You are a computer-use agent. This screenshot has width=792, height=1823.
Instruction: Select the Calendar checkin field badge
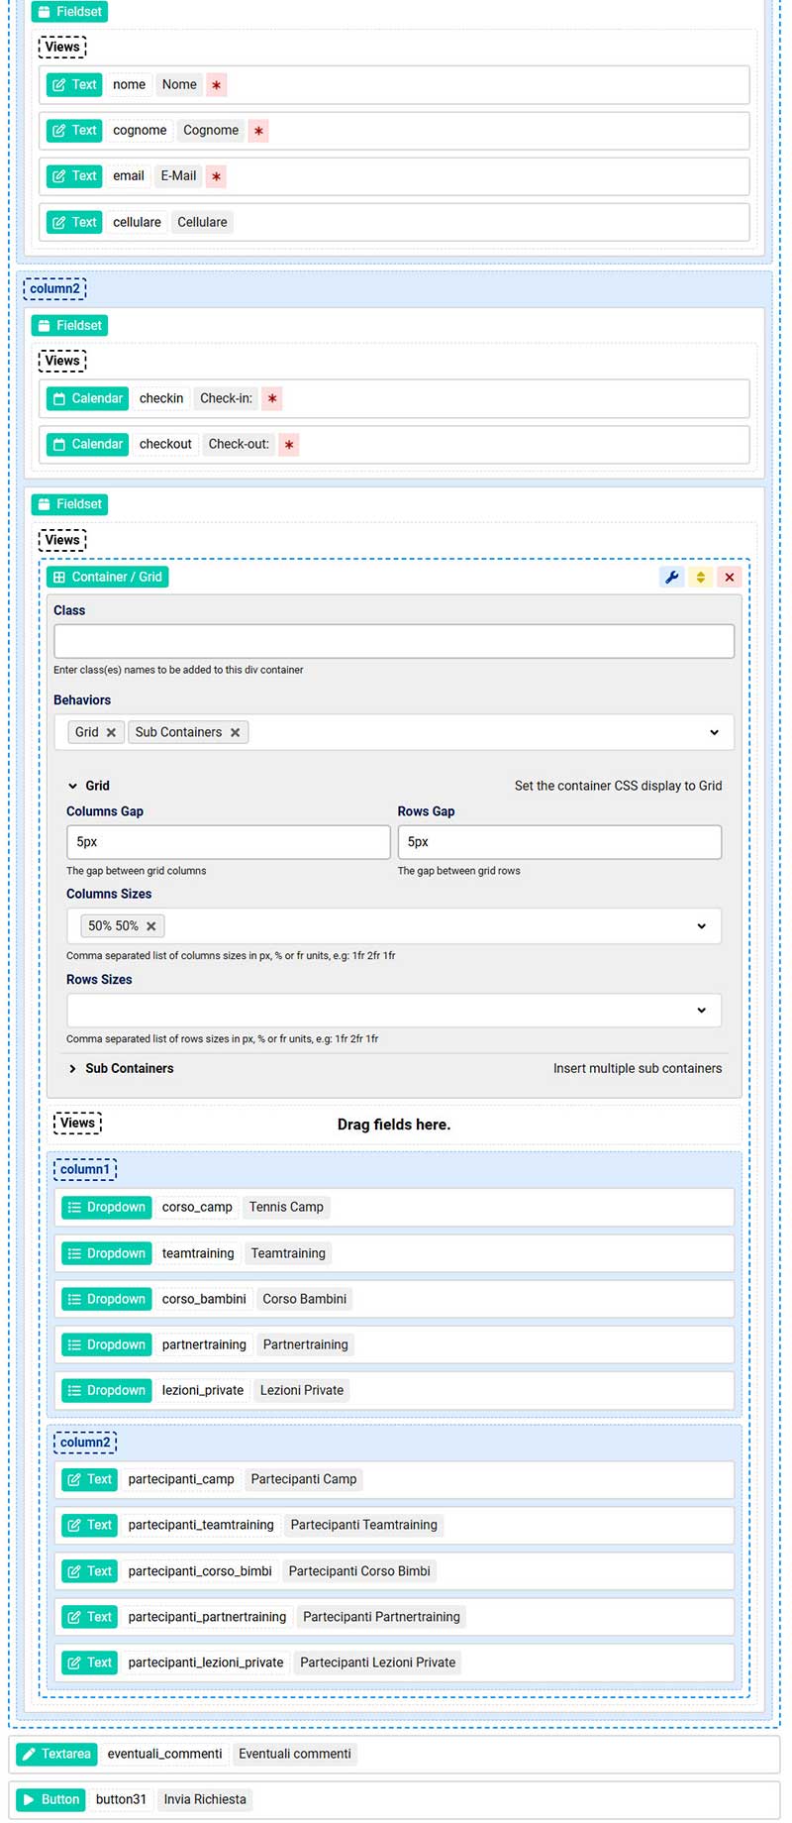pos(88,399)
